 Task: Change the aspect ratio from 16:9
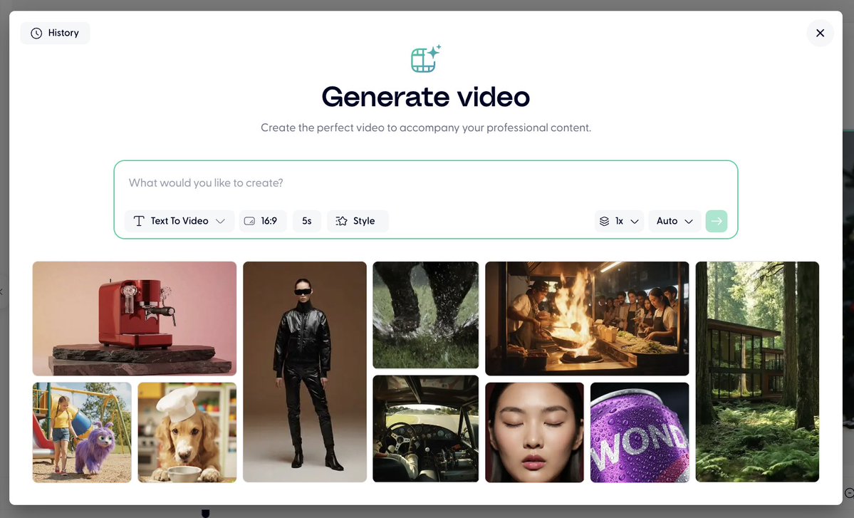pos(262,221)
